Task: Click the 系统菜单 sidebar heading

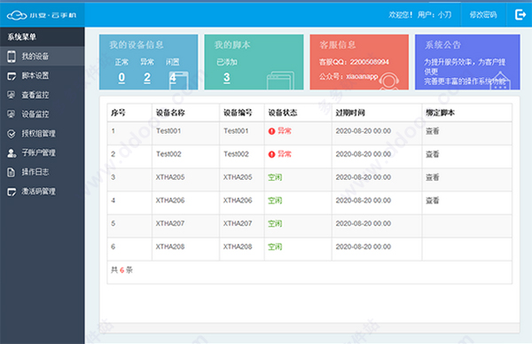Action: [x=22, y=36]
